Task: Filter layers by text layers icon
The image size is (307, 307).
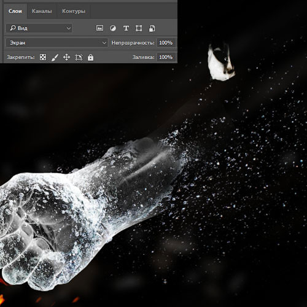Action: pyautogui.click(x=126, y=28)
